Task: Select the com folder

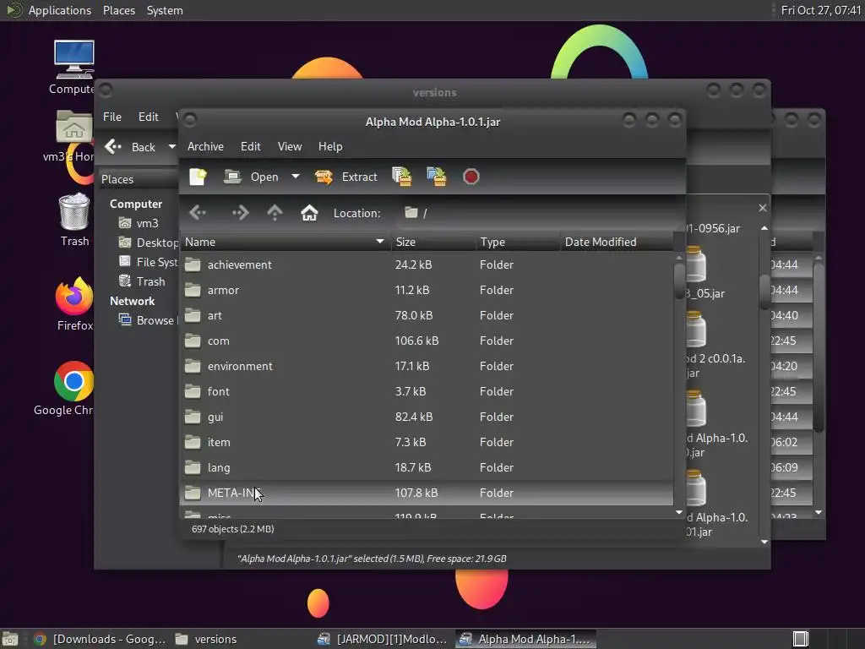Action: point(427,341)
